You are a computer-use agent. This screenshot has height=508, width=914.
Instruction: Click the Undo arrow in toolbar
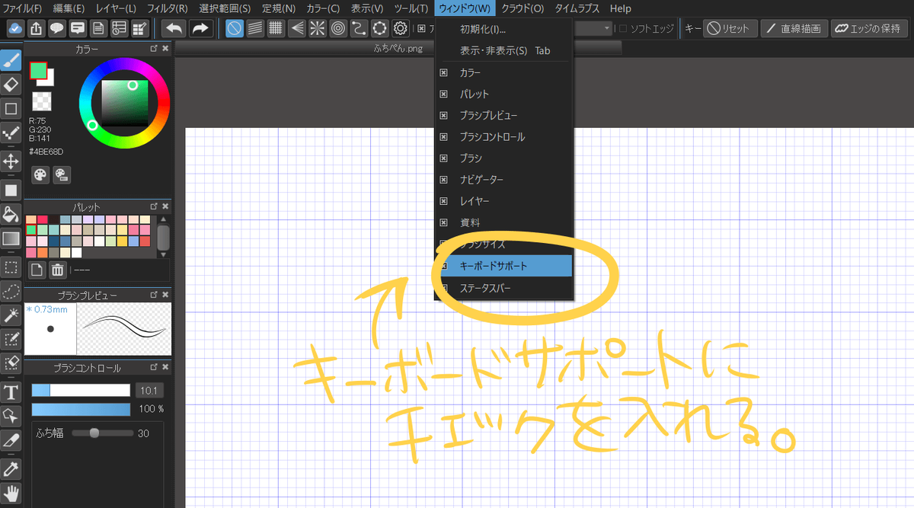[174, 29]
